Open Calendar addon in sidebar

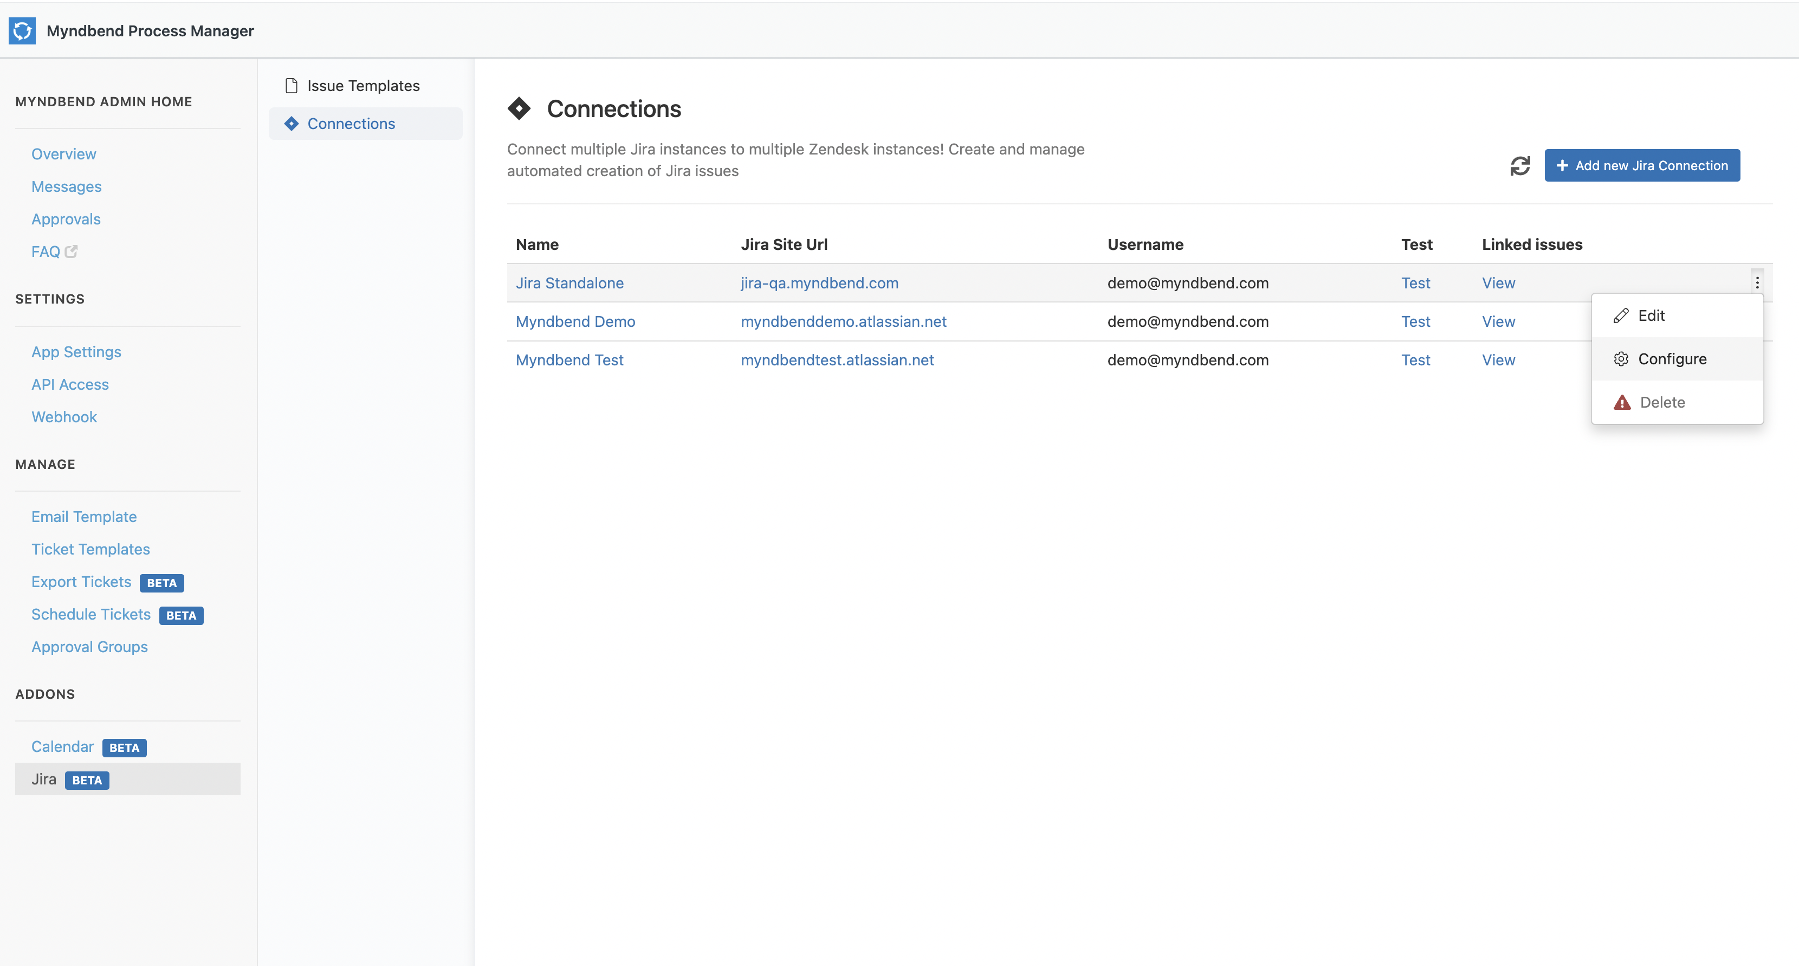coord(62,746)
